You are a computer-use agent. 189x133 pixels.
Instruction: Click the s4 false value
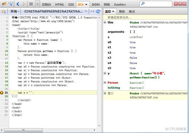(x=133, y=63)
